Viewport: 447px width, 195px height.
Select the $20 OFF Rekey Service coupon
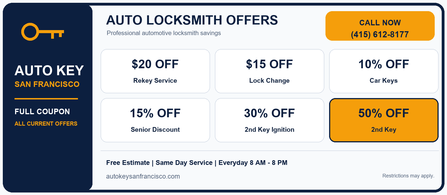pos(155,71)
